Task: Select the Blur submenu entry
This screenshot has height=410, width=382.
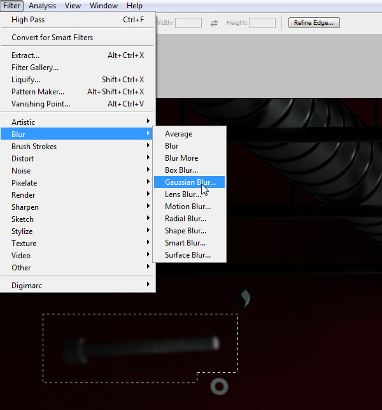Action: [x=78, y=134]
